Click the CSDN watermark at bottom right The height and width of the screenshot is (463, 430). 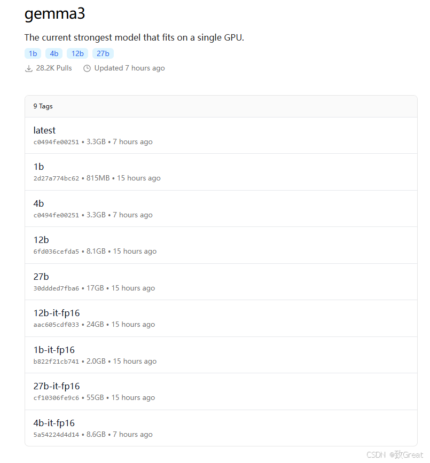click(x=395, y=454)
